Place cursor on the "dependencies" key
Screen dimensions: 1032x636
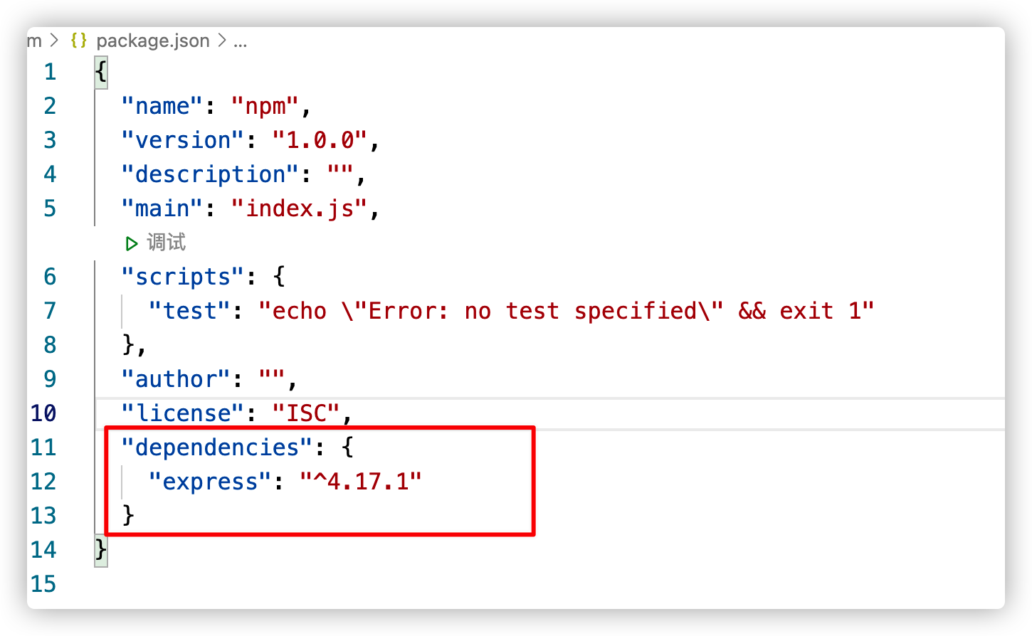tap(217, 447)
